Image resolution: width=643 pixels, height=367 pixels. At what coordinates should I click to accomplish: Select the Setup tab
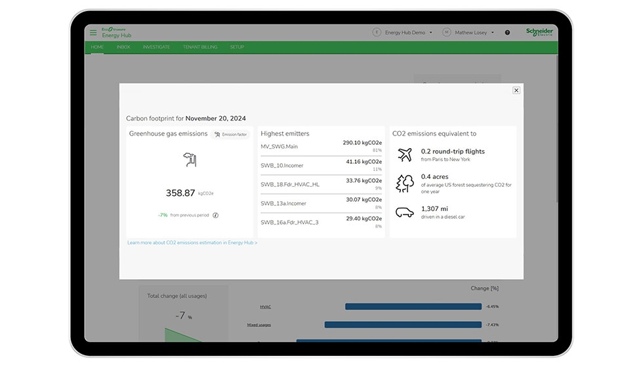[237, 47]
